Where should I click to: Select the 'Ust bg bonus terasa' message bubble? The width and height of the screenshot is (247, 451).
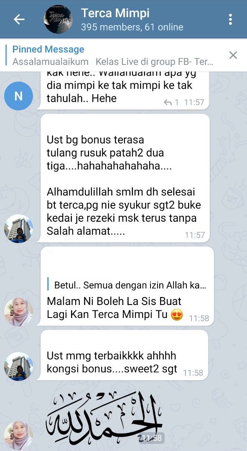point(125,178)
